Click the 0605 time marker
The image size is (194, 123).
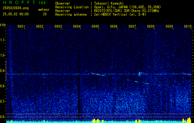(95, 26)
